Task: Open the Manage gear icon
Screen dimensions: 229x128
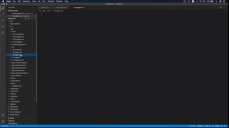Action: (3, 121)
